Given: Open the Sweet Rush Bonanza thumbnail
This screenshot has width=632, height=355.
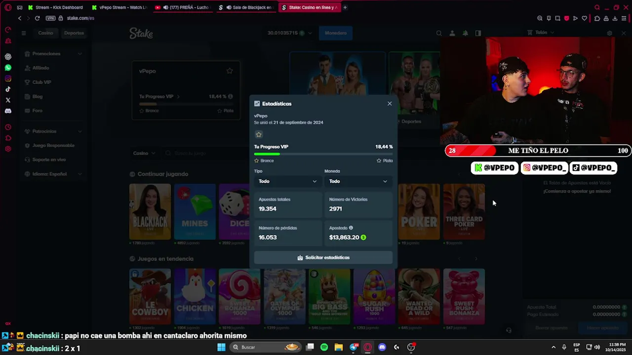Looking at the screenshot, I should pos(464,296).
